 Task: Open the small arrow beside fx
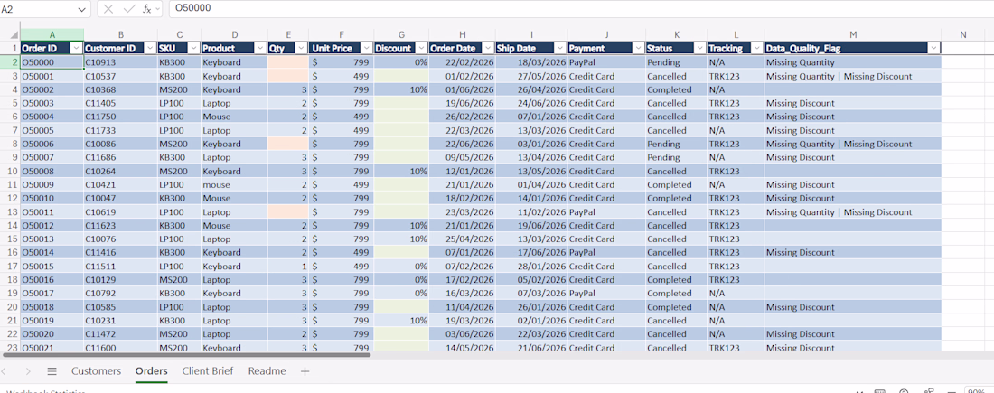coord(156,8)
